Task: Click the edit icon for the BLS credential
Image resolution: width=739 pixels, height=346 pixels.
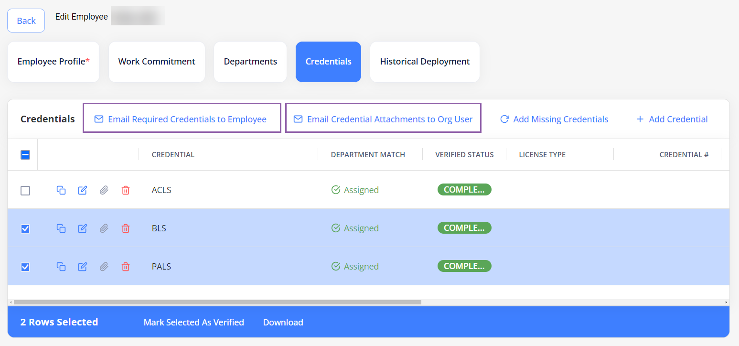Action: coord(83,228)
